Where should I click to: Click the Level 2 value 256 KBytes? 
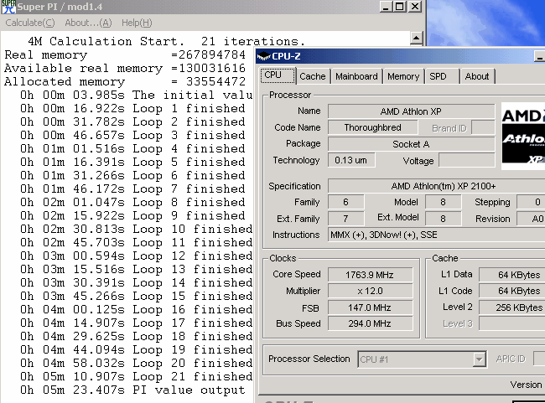click(x=512, y=307)
